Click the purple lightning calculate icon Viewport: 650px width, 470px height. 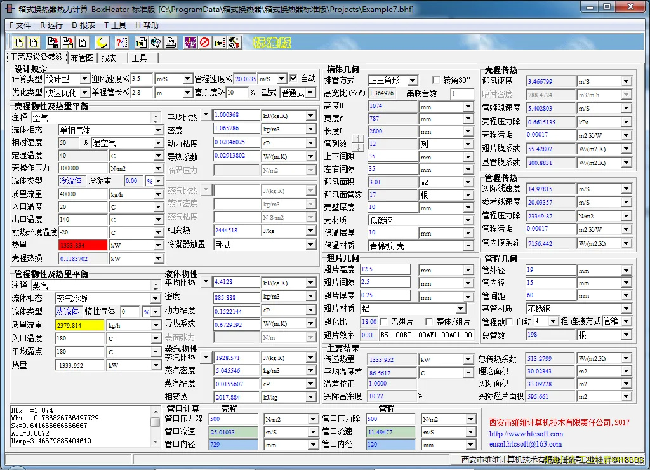(x=190, y=43)
